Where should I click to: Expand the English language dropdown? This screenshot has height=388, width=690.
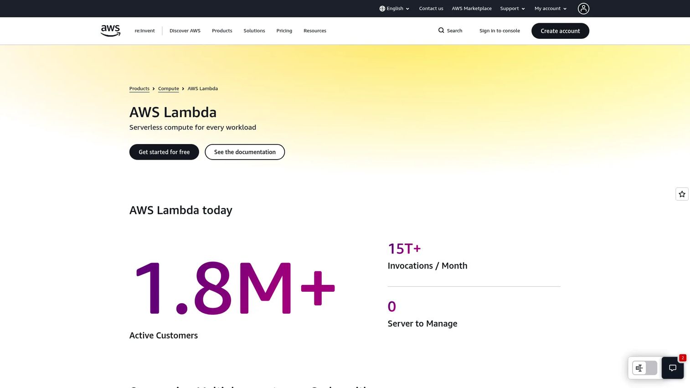pyautogui.click(x=395, y=9)
